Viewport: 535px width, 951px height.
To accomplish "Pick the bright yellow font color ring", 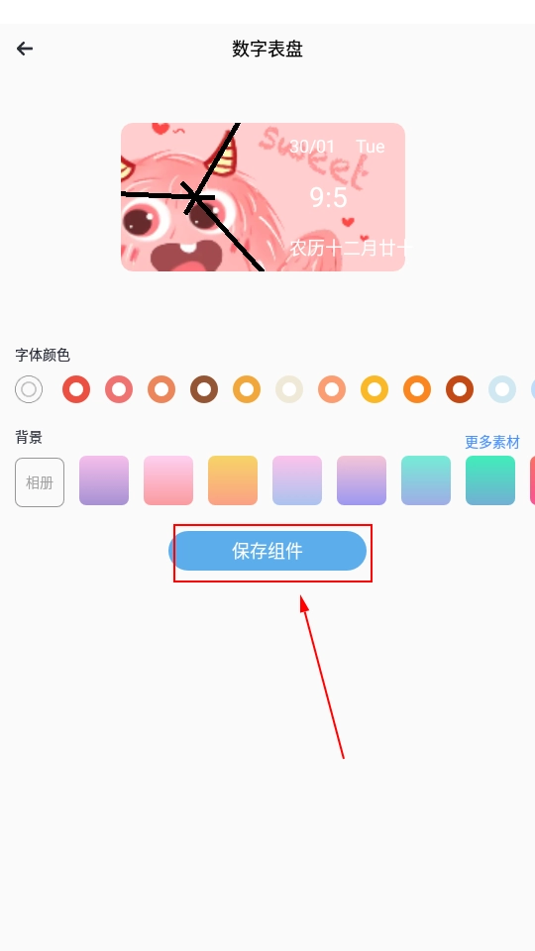I will tap(374, 389).
